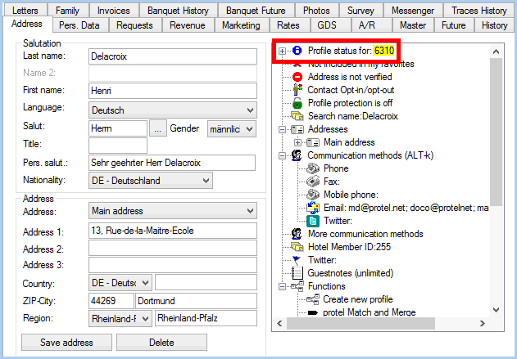Click the red Address is not verified icon
Image resolution: width=517 pixels, height=359 pixels.
(297, 77)
